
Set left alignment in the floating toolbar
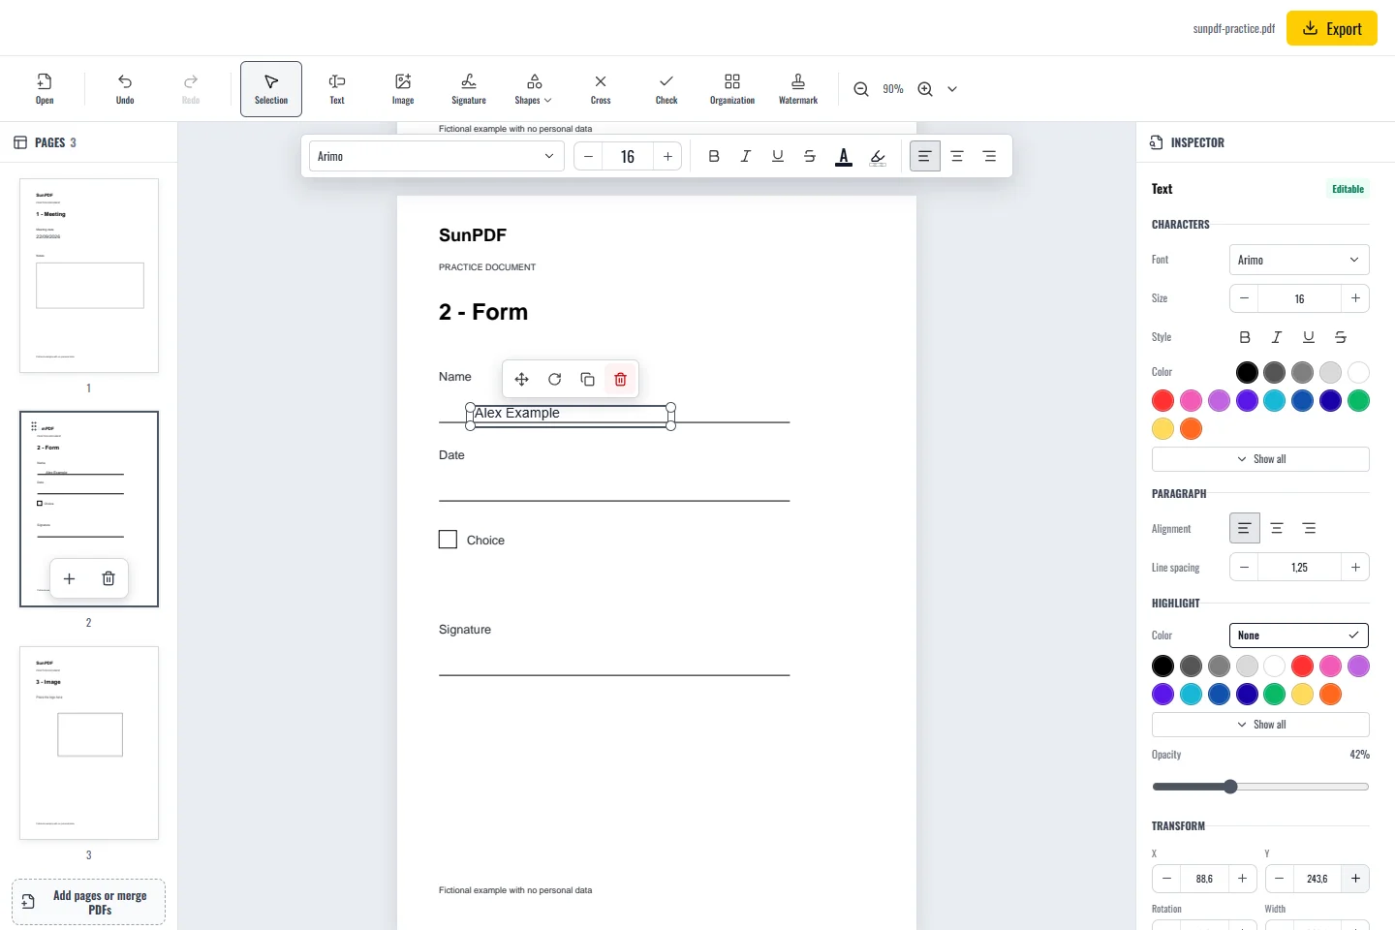(925, 156)
